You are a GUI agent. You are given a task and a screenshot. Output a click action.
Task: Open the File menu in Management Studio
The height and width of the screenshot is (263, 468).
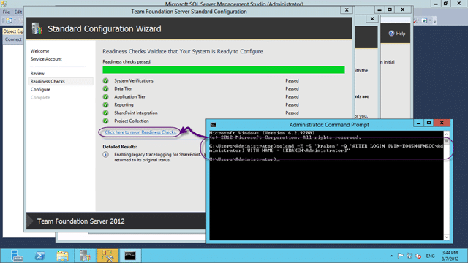coord(6,12)
